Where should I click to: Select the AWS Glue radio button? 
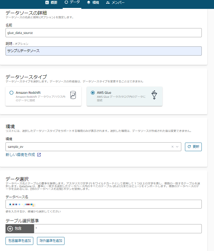coord(93,93)
